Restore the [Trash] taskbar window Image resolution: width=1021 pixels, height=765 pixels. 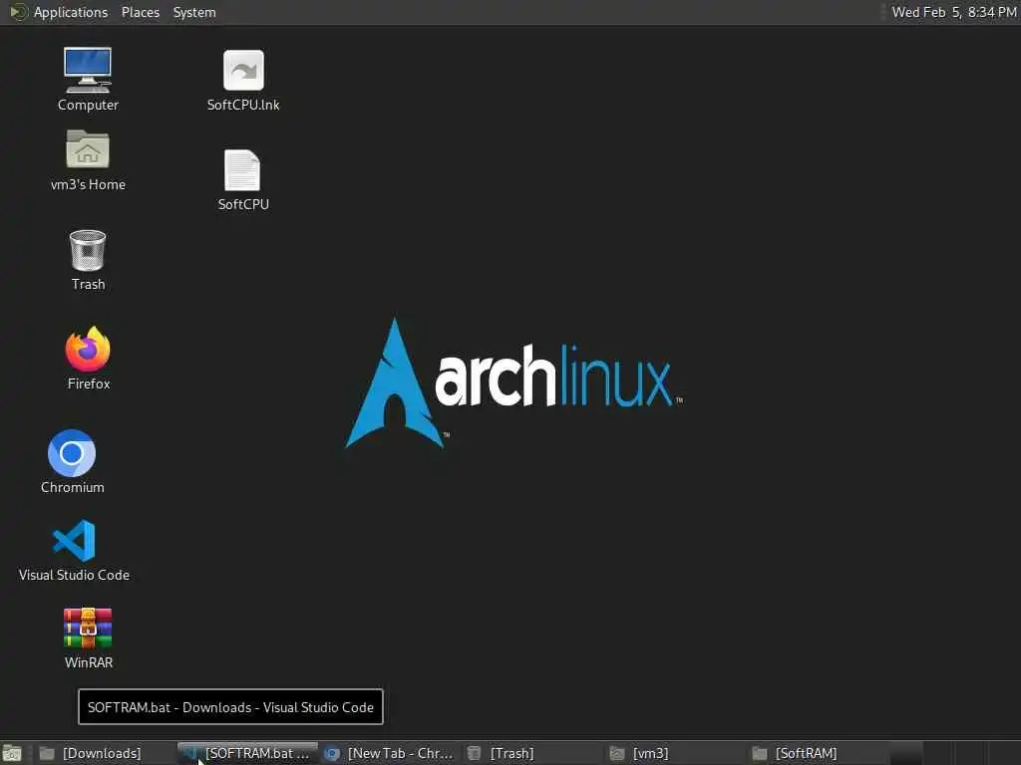tap(532, 753)
